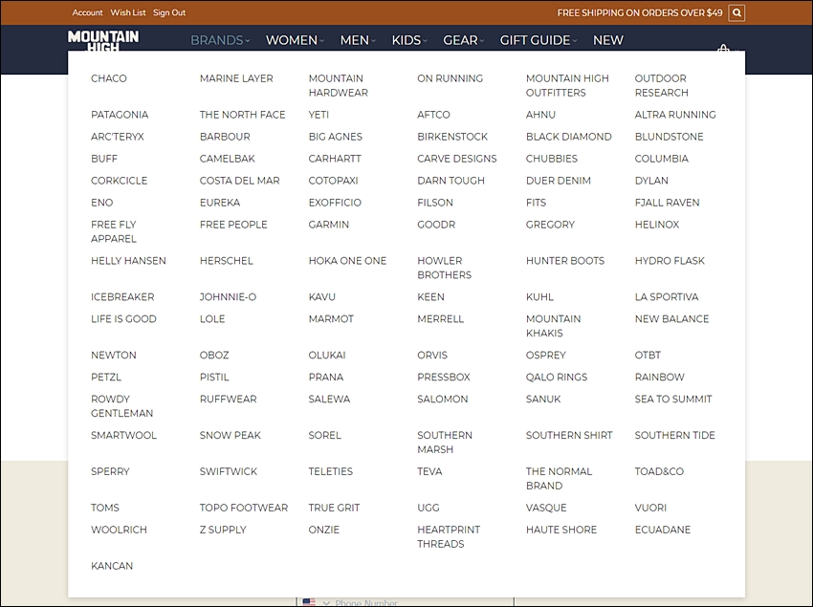Screen dimensions: 813x607
Task: Select the Outdoor Research brand
Action: coord(662,85)
